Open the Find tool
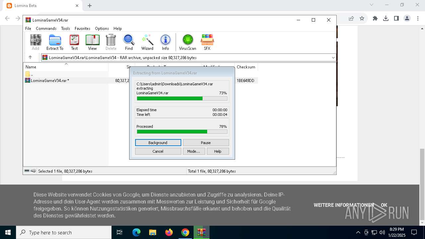 coord(129,42)
